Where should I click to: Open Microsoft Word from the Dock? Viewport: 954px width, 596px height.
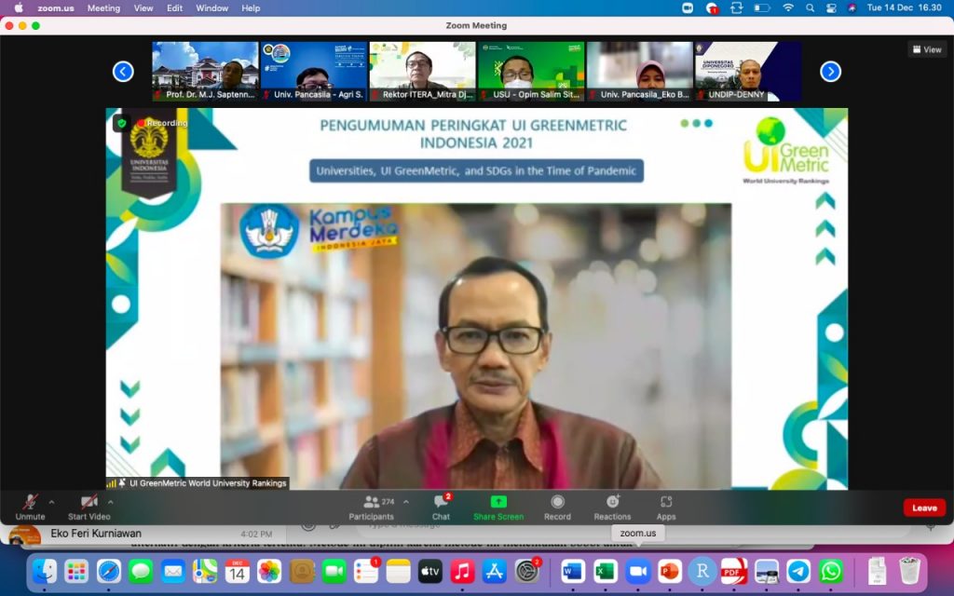point(573,571)
